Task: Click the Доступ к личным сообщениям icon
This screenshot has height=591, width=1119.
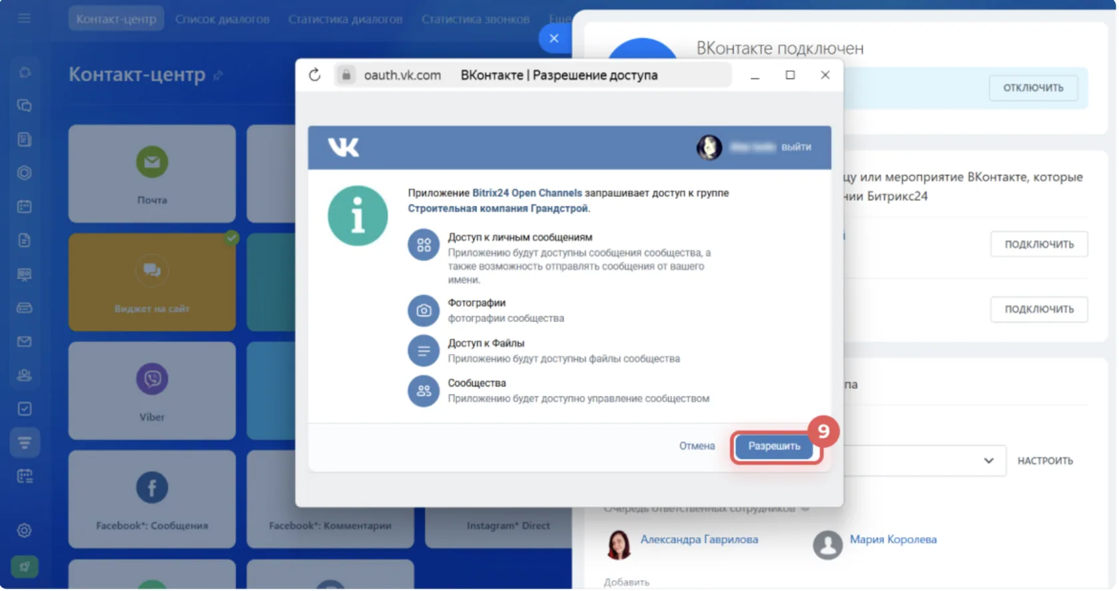Action: pos(424,245)
